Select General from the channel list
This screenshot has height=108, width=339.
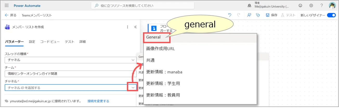click(153, 37)
